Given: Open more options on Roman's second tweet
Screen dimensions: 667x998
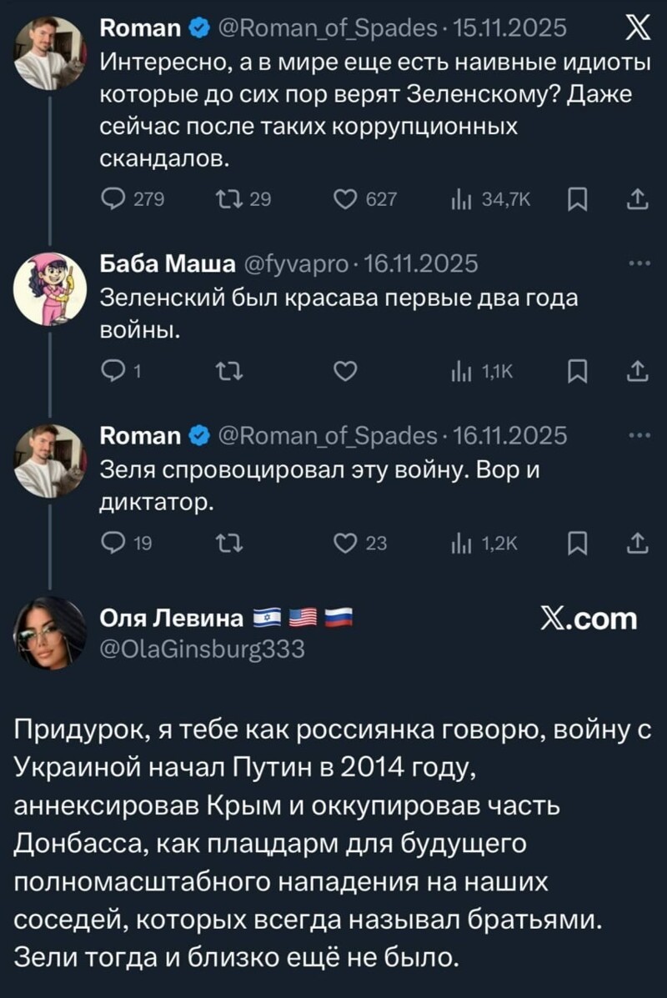Looking at the screenshot, I should 638,434.
